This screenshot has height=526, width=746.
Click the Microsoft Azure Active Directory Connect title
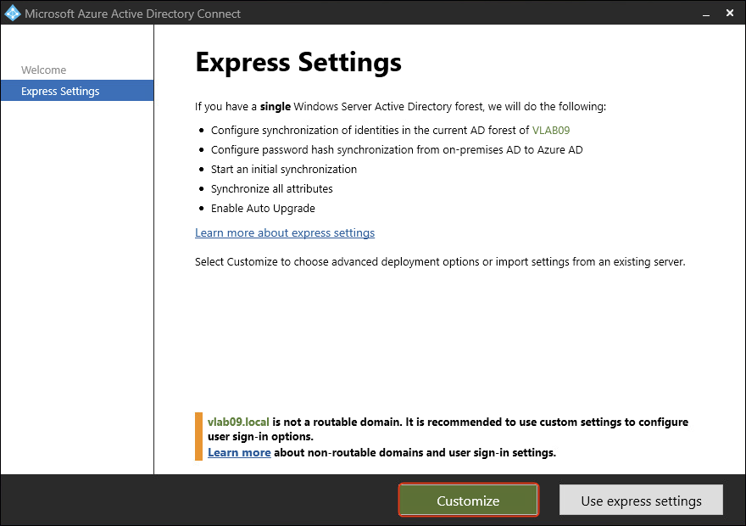pyautogui.click(x=132, y=14)
